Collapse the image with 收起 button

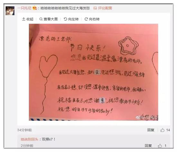28,19
